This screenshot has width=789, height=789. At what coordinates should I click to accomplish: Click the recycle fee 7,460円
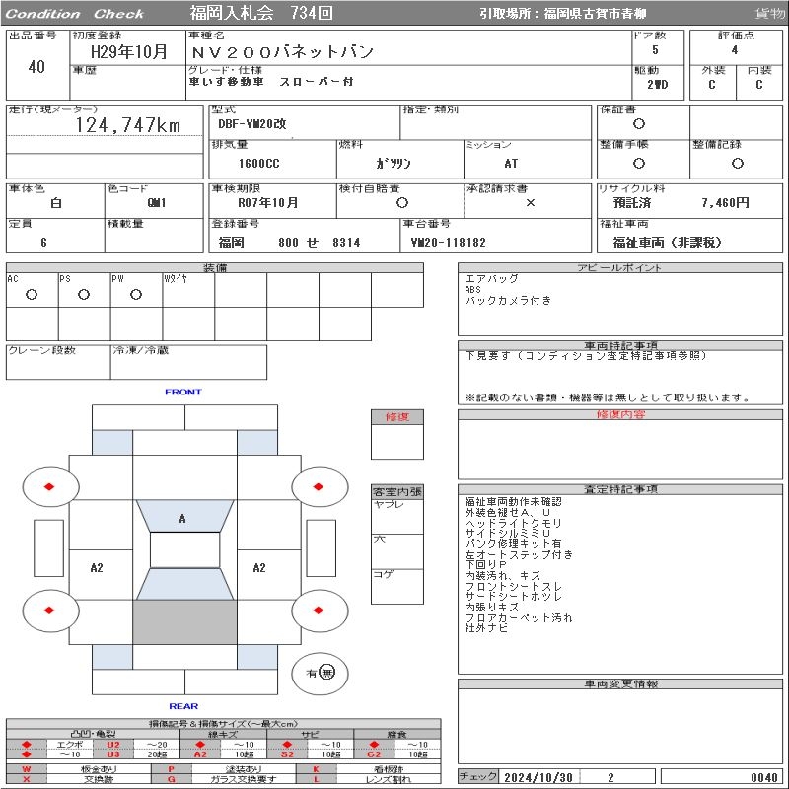click(725, 203)
